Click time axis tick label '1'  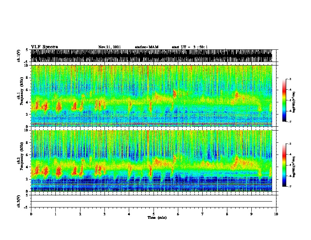55,214
